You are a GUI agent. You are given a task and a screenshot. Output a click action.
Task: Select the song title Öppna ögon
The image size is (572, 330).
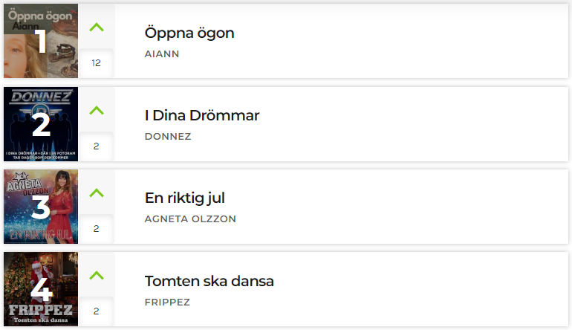click(189, 33)
